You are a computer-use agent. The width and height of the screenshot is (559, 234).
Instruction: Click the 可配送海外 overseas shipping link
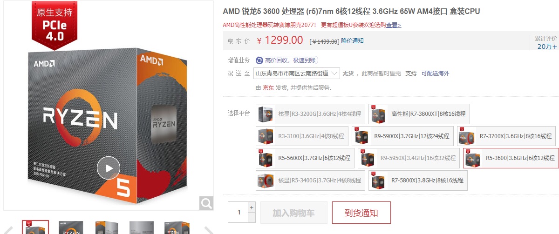click(x=435, y=74)
